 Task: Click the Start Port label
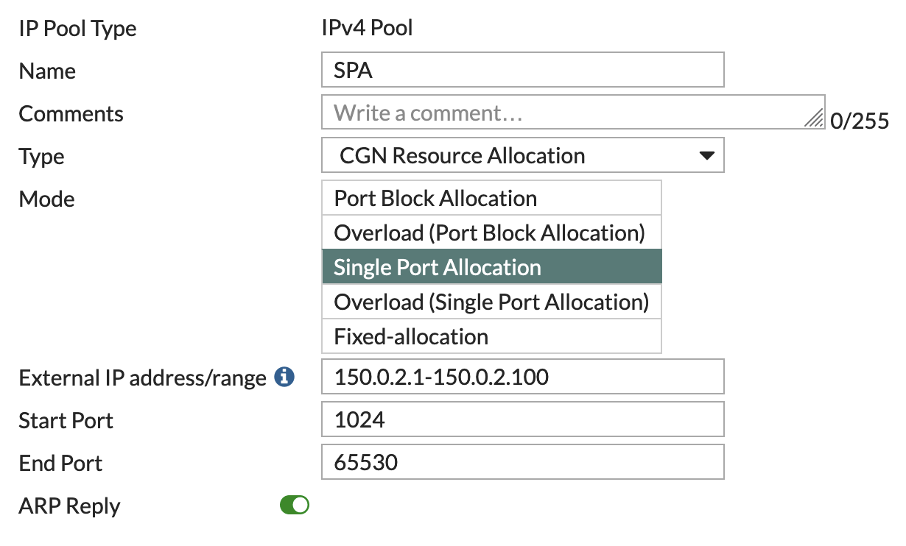coord(66,421)
